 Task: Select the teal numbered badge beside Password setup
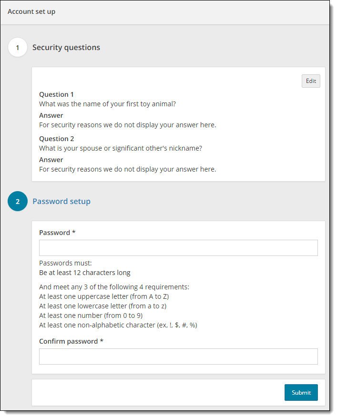pos(18,201)
